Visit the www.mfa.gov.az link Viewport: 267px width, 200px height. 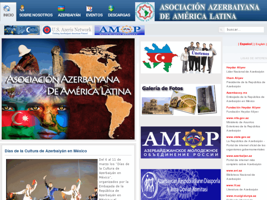pos(237,118)
